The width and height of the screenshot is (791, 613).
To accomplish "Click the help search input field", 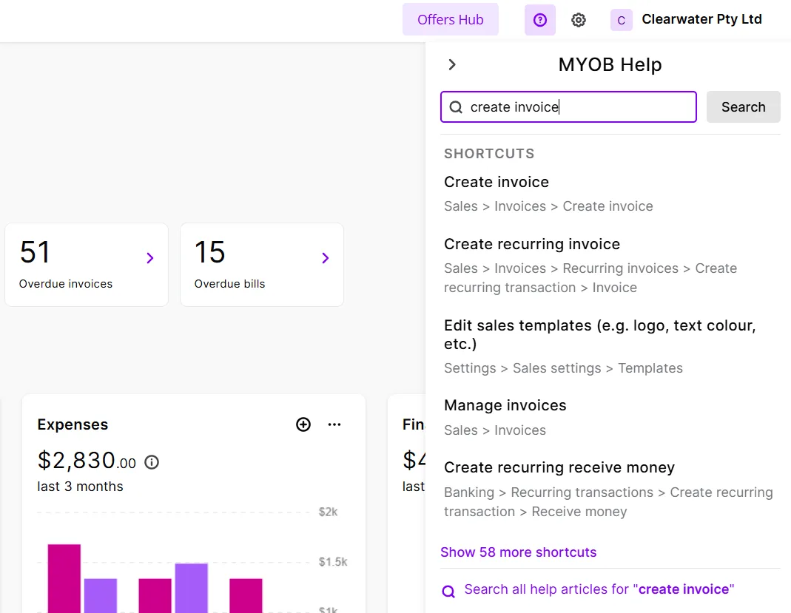I will pyautogui.click(x=568, y=107).
